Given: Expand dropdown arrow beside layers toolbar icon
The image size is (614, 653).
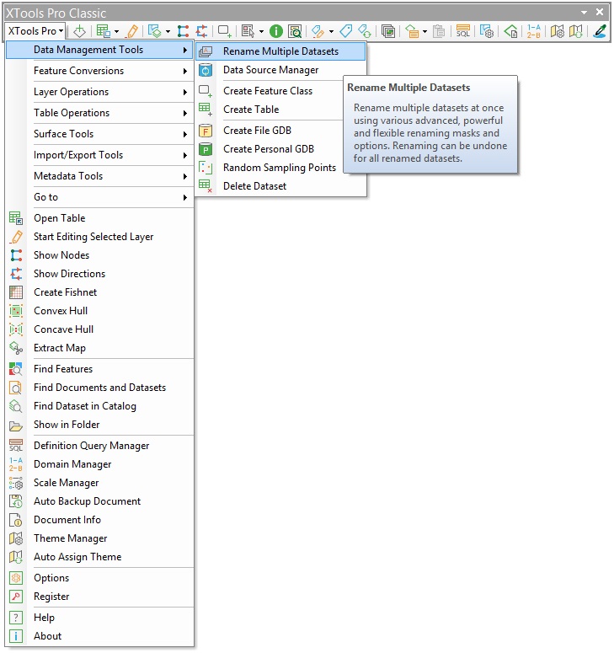Looking at the screenshot, I should coord(168,31).
